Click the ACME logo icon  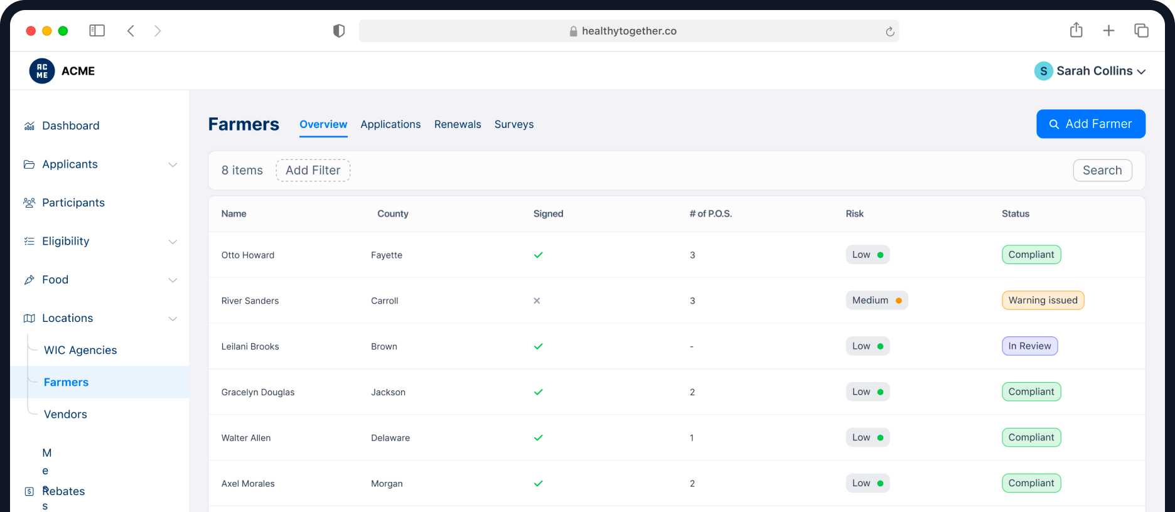pyautogui.click(x=42, y=71)
